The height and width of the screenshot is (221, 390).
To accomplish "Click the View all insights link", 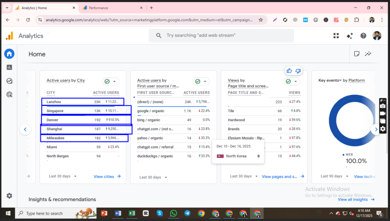I will (x=353, y=199).
